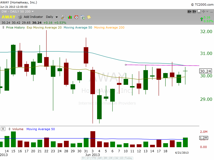214x160 pixels.
Task: Select the Volume legend label
Action: pos(18,129)
